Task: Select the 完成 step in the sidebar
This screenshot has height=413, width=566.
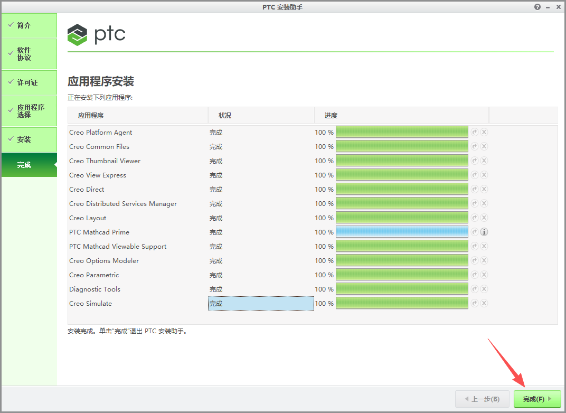Action: pyautogui.click(x=29, y=165)
